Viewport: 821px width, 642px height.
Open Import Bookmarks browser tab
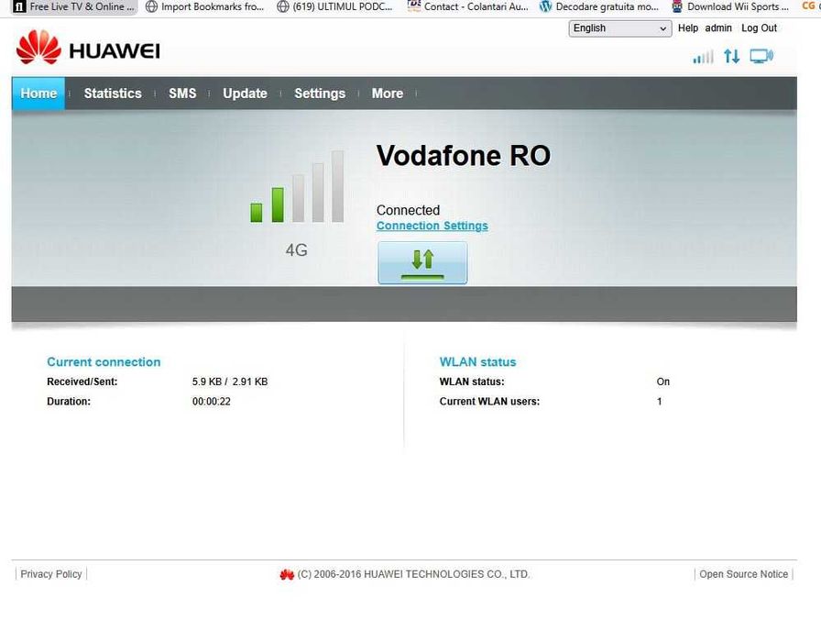(205, 6)
